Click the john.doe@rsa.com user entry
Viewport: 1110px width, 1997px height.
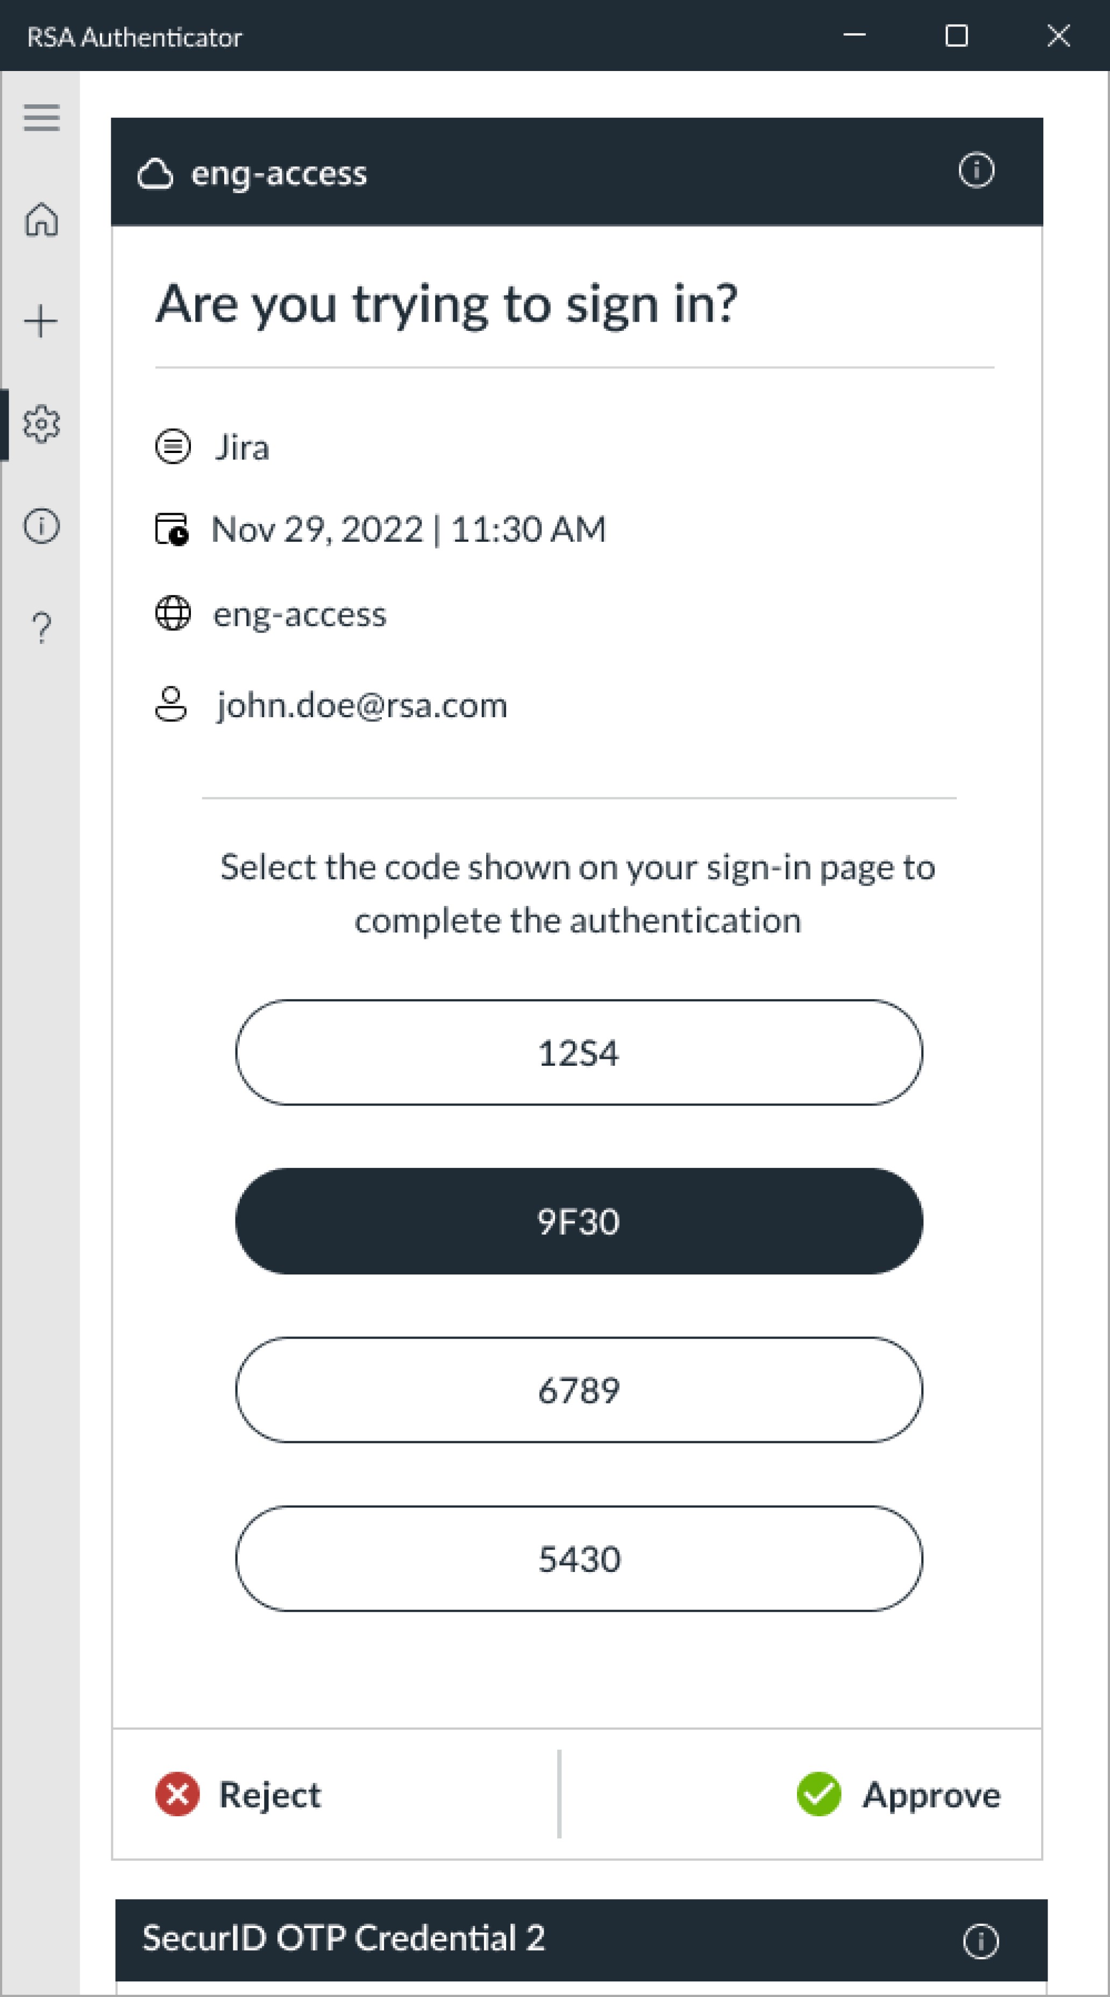(x=361, y=705)
